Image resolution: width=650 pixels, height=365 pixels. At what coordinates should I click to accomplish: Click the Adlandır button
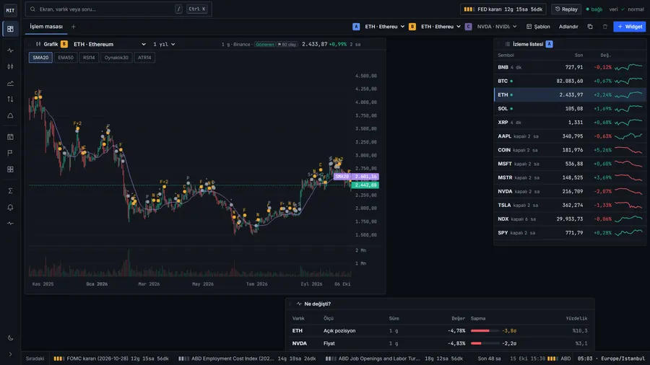pos(568,27)
